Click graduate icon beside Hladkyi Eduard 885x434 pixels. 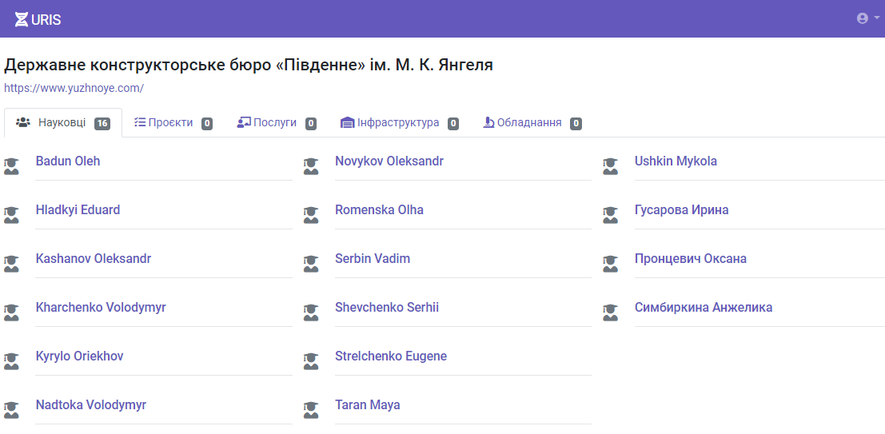(x=11, y=214)
